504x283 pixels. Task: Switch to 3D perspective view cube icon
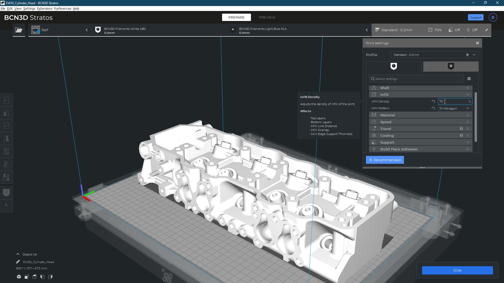19,277
